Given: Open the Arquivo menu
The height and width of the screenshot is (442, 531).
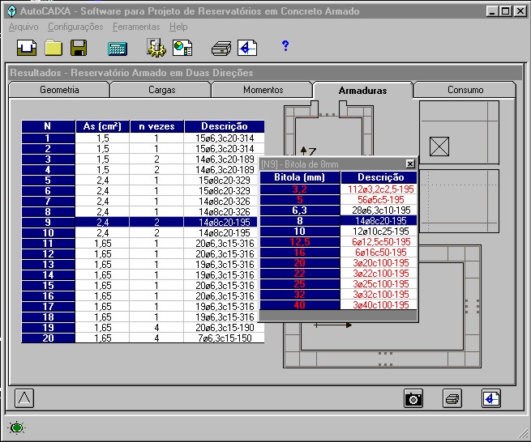Looking at the screenshot, I should click(x=24, y=27).
